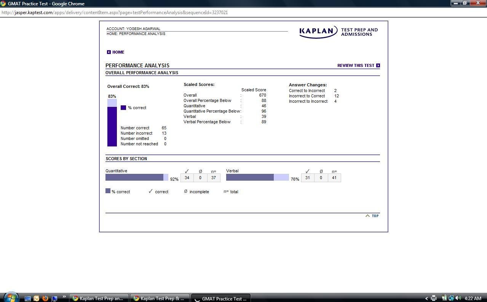The image size is (487, 302).
Task: Open Firefox from the quick launch bar
Action: pos(45,298)
